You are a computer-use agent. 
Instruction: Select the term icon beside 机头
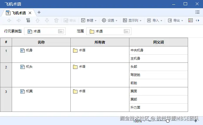[23, 67]
